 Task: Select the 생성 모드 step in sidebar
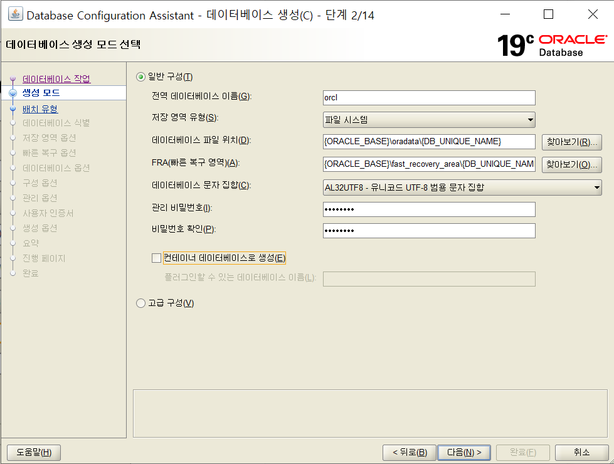click(x=41, y=93)
